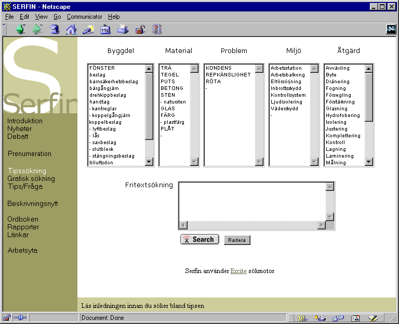Select KONDENS in the Problem list
The height and width of the screenshot is (324, 399).
(219, 68)
